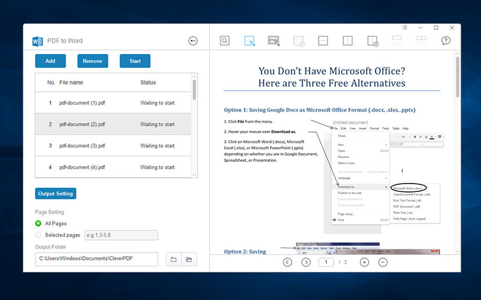
Task: Click the Remove button
Action: click(93, 61)
